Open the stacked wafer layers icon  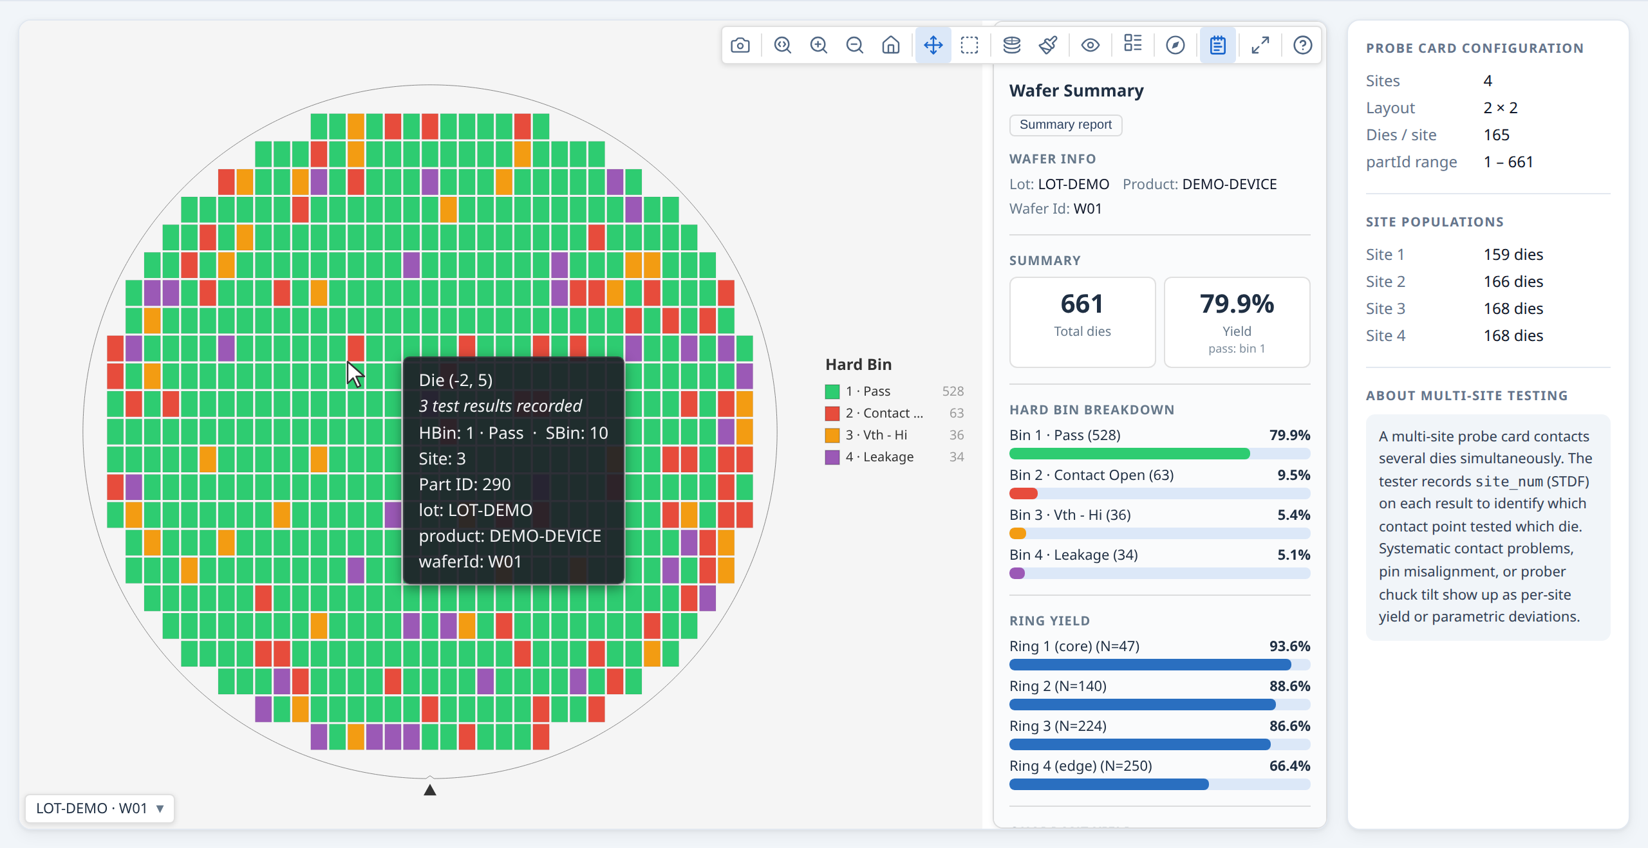(x=1012, y=45)
